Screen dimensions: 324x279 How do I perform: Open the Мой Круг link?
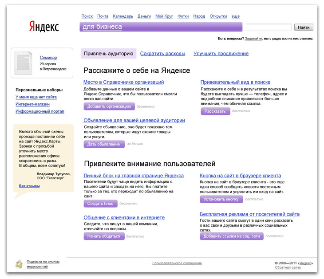click(x=164, y=16)
